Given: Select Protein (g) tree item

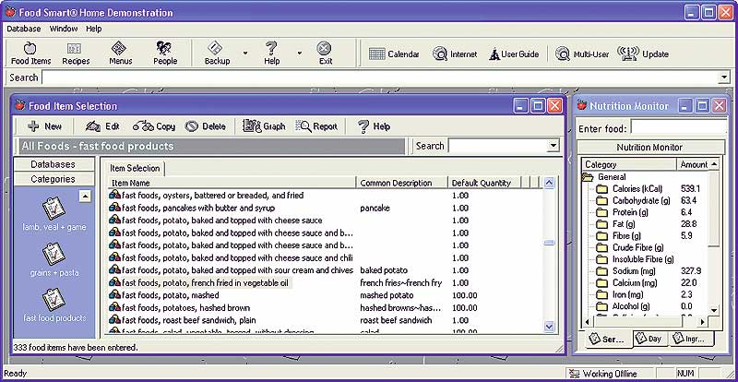Looking at the screenshot, I should click(x=630, y=212).
